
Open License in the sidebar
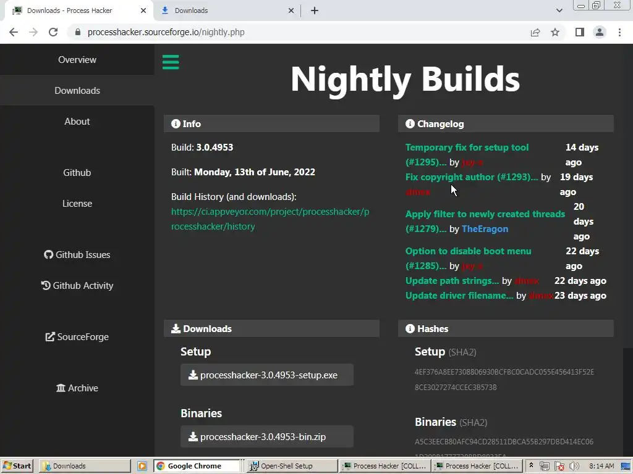[77, 204]
